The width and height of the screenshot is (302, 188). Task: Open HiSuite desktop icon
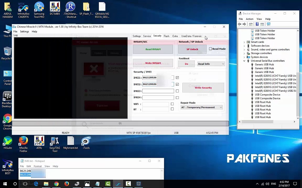(x=8, y=143)
